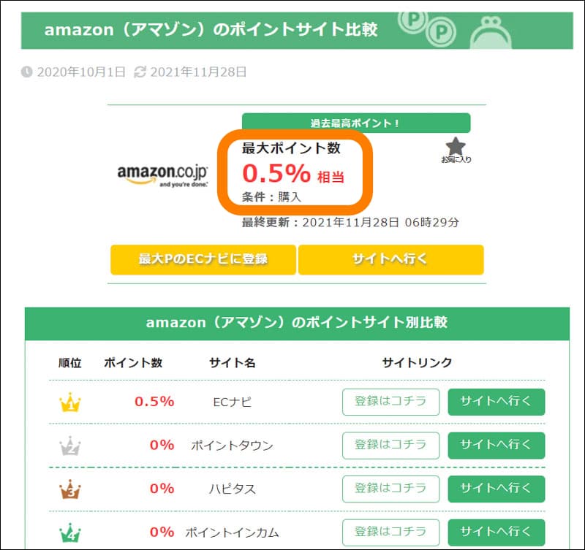Open 登録はコチラ for ポイントインカム

[x=390, y=532]
